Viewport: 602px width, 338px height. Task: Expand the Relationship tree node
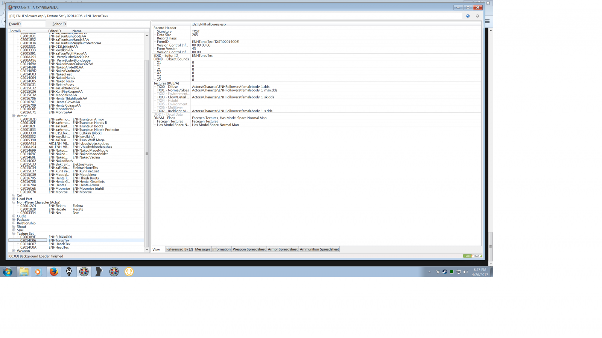(x=14, y=223)
